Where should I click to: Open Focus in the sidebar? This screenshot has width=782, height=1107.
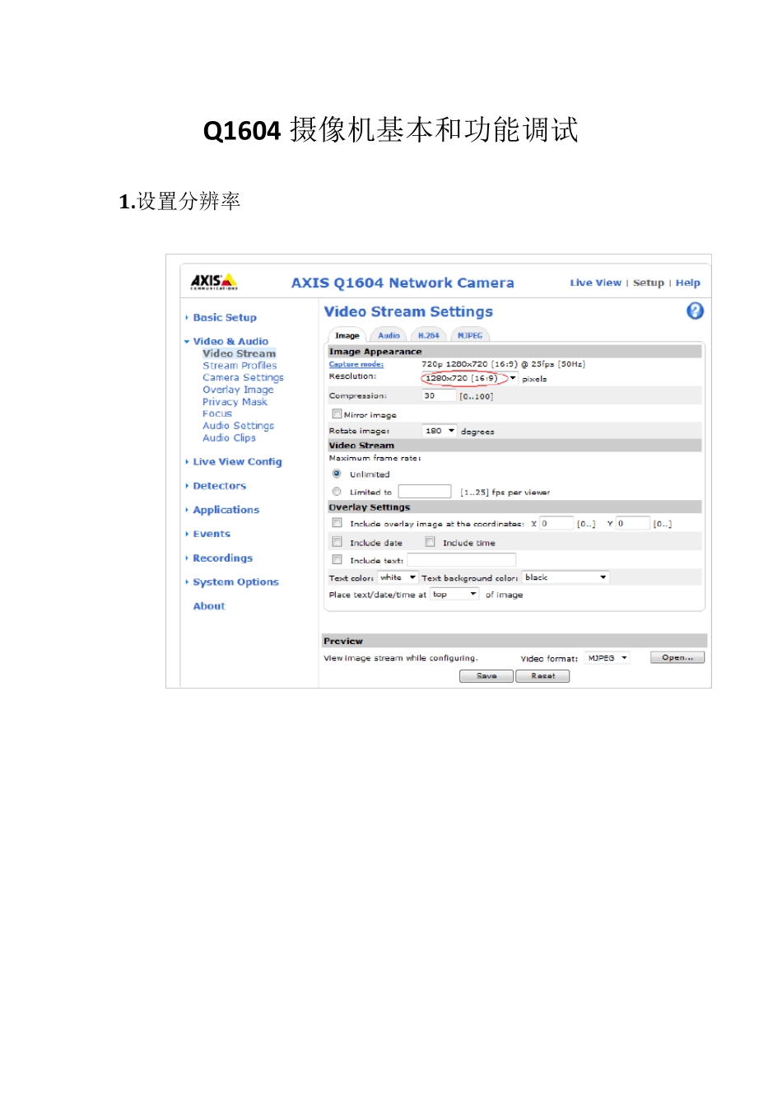217,413
